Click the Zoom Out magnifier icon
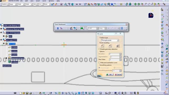 point(73,93)
